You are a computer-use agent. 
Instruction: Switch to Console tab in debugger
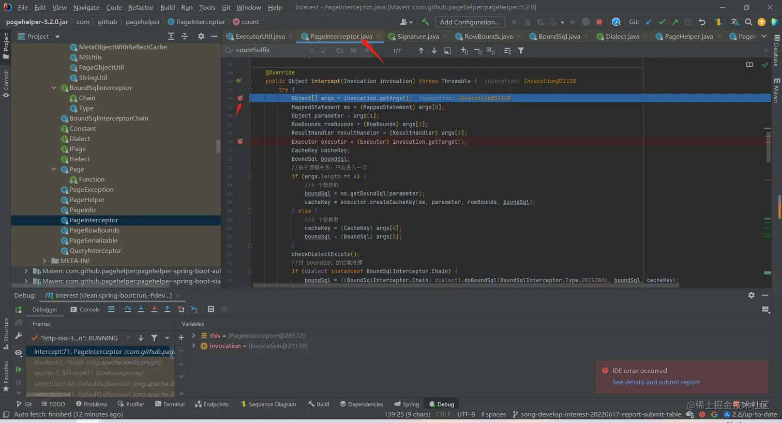pos(85,309)
